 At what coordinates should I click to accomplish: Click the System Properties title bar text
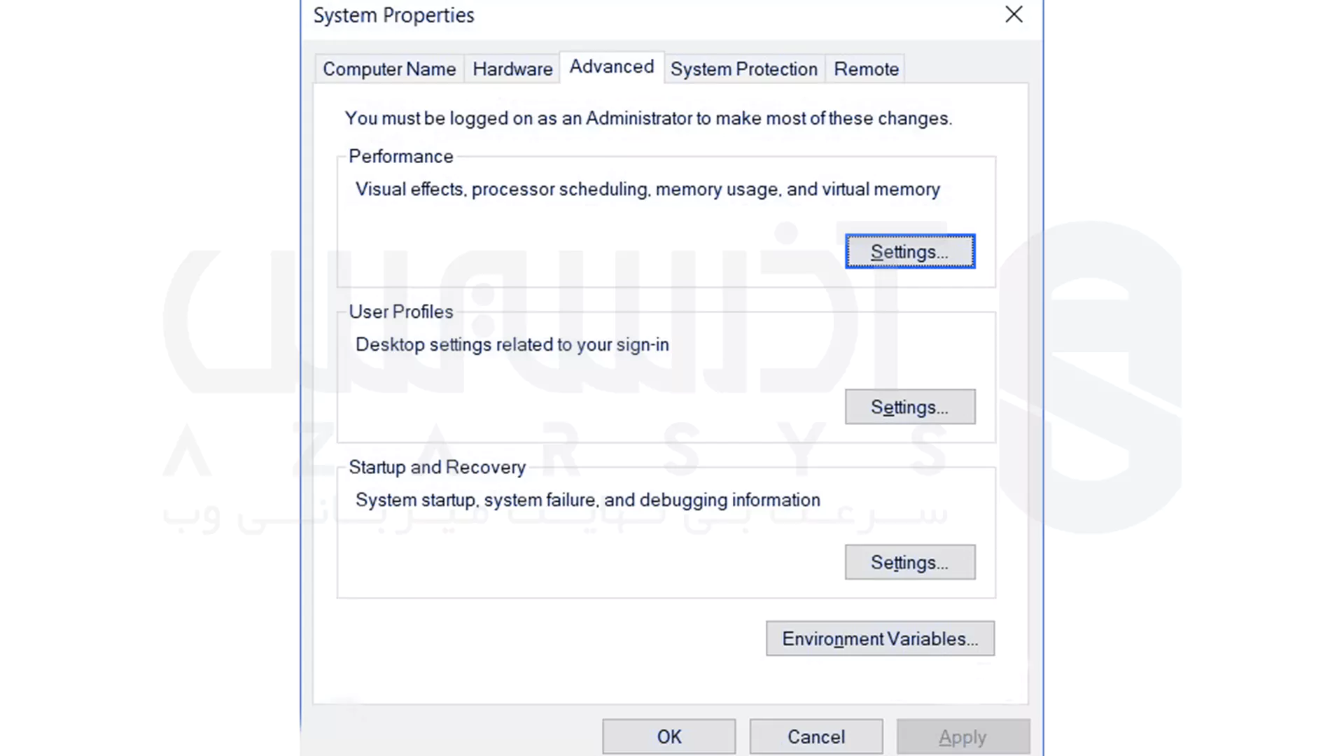click(x=393, y=15)
